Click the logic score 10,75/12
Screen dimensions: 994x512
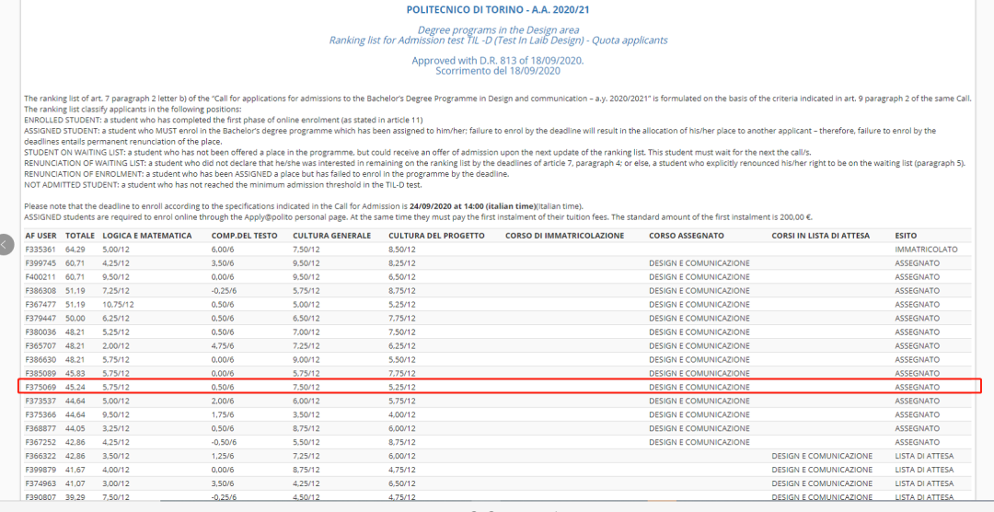(x=119, y=305)
